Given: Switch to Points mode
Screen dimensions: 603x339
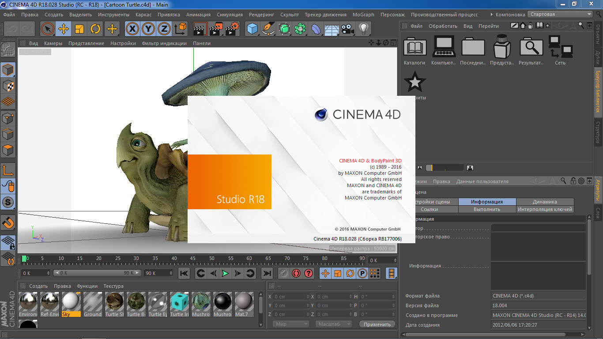Looking at the screenshot, I should 8,118.
